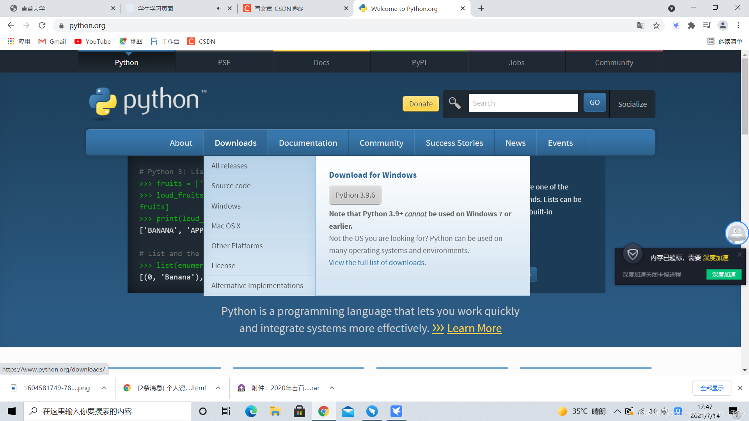This screenshot has height=421, width=749.
Task: Open Mail app from taskbar
Action: (x=348, y=411)
